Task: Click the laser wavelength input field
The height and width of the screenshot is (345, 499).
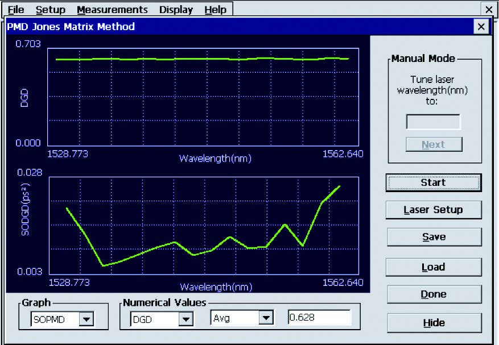Action: click(x=433, y=122)
